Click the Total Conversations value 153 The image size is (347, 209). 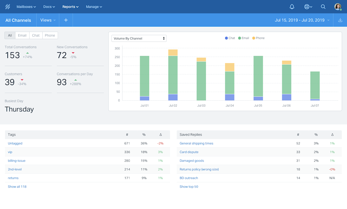(13, 55)
